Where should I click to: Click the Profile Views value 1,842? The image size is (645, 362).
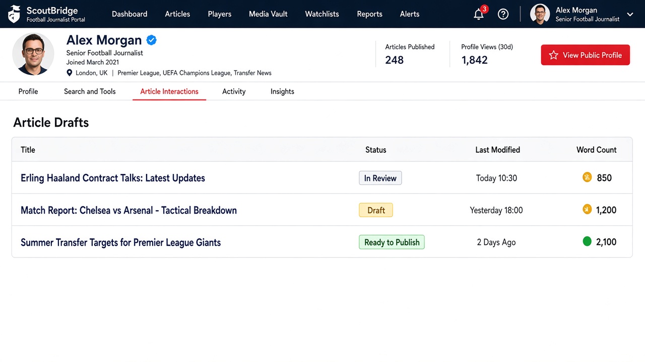[474, 60]
